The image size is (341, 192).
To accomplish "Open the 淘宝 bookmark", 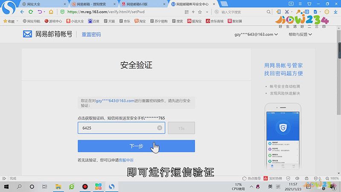I will 140,21.
